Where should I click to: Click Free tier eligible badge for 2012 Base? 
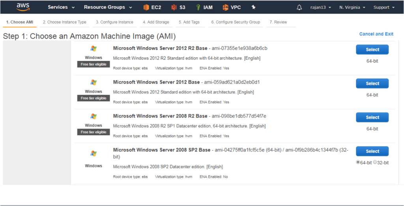click(94, 98)
